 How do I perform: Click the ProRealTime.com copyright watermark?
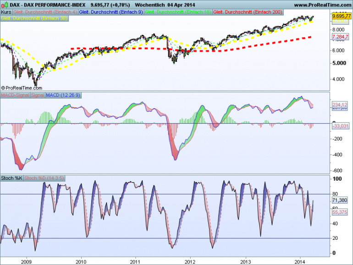coord(22,88)
